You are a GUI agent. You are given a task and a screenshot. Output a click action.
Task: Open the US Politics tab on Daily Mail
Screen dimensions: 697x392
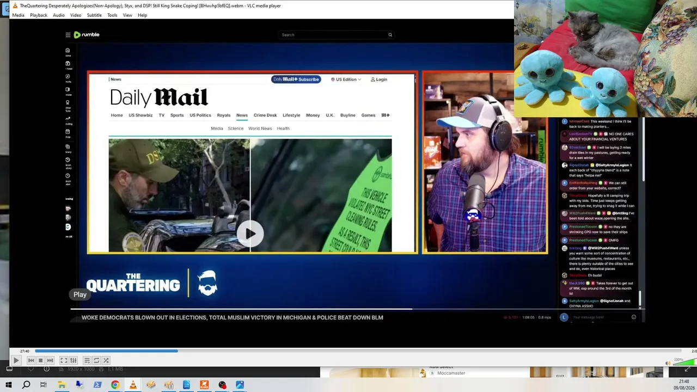200,115
